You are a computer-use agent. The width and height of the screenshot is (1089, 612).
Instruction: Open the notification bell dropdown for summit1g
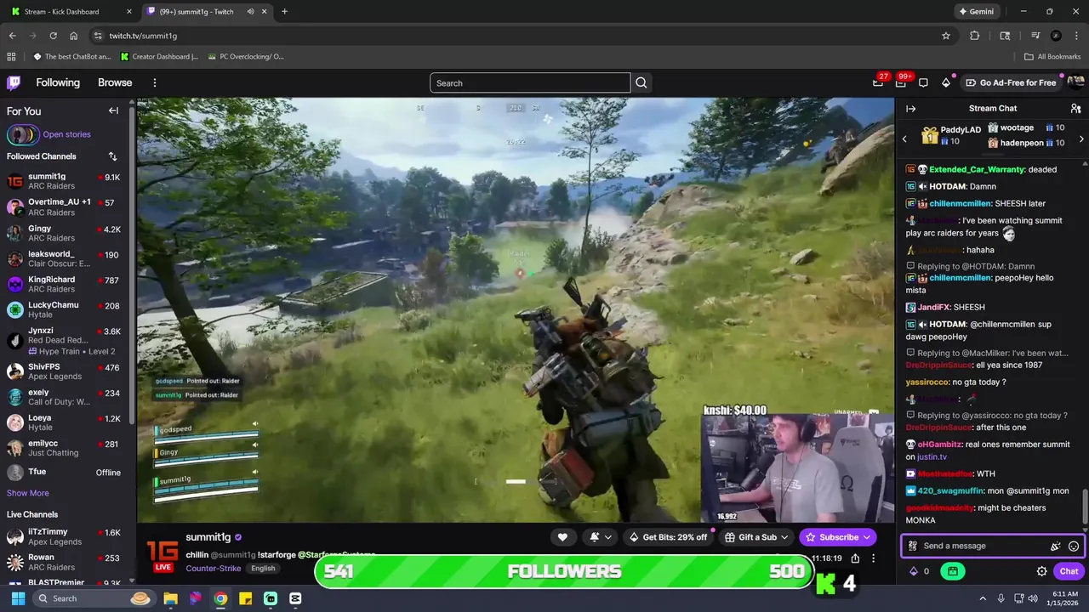click(x=601, y=537)
